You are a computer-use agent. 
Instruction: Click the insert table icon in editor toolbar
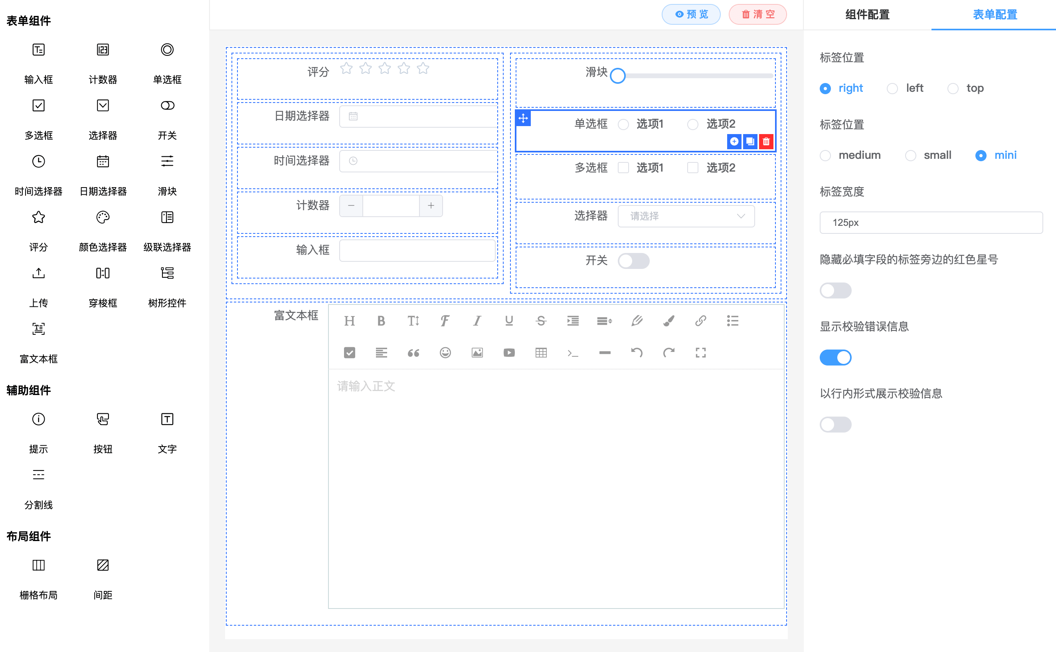[541, 353]
